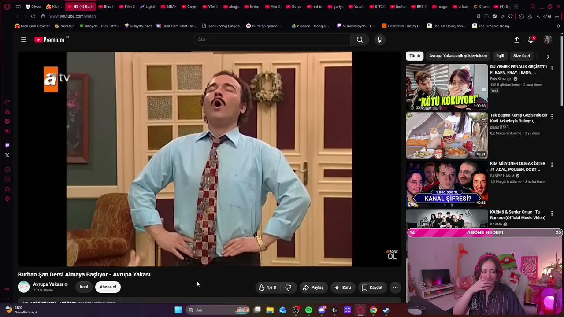
Task: Show more filter chips with right chevron
Action: pos(548,56)
